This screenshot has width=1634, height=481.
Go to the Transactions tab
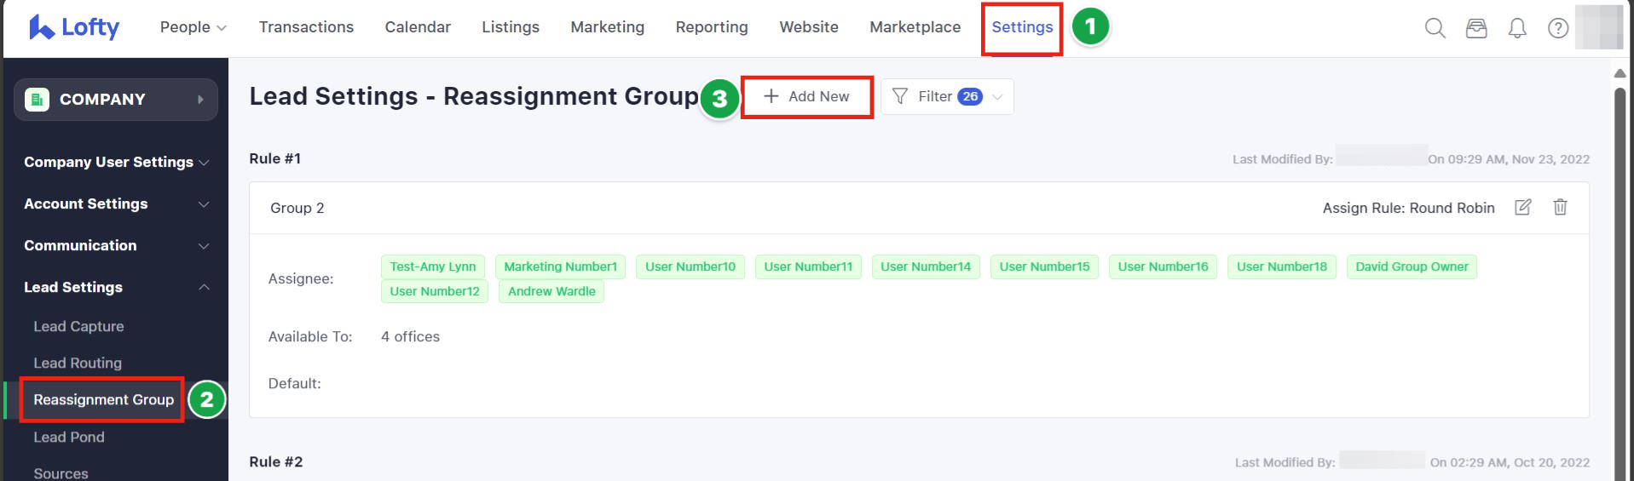(306, 27)
